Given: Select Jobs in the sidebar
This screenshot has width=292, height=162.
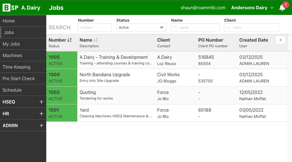Looking at the screenshot, I should [x=23, y=32].
